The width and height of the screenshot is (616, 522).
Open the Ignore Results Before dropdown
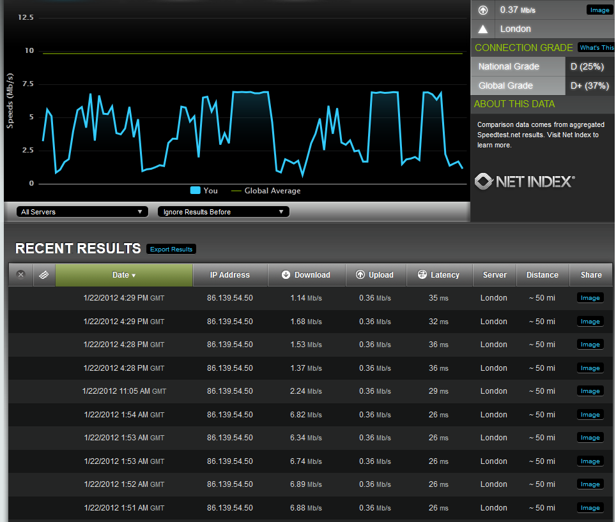[223, 212]
